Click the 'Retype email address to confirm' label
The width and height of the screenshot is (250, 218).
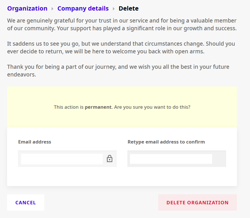pos(166,142)
